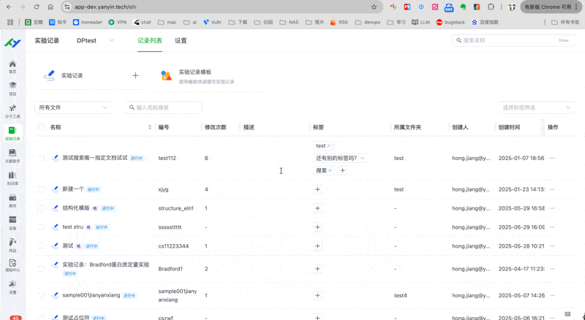Screen dimensions: 585x320
Task: Click the app logo at top left
Action: click(12, 42)
